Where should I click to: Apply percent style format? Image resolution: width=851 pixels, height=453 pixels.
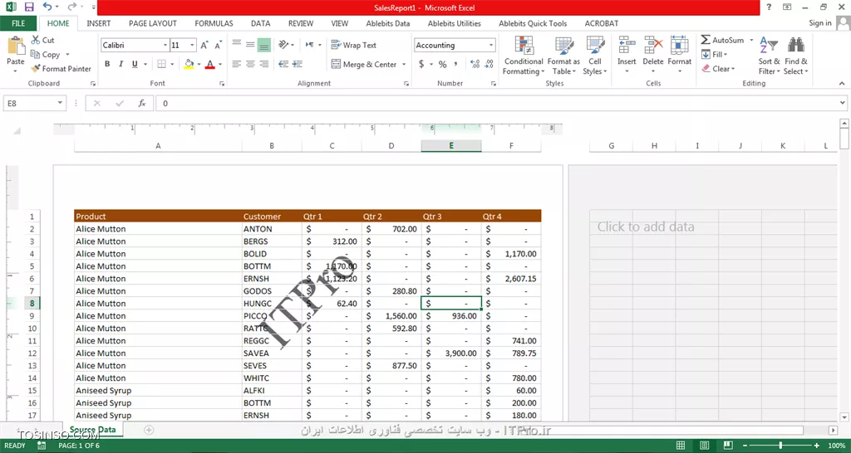tap(442, 65)
